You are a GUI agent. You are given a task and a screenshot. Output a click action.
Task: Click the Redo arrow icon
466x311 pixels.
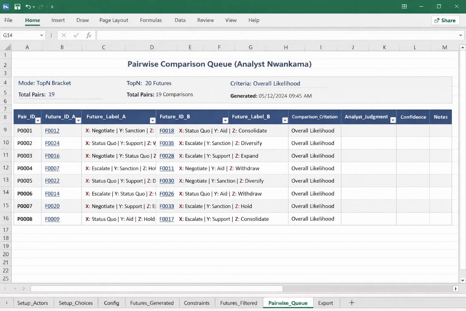pos(41,6)
